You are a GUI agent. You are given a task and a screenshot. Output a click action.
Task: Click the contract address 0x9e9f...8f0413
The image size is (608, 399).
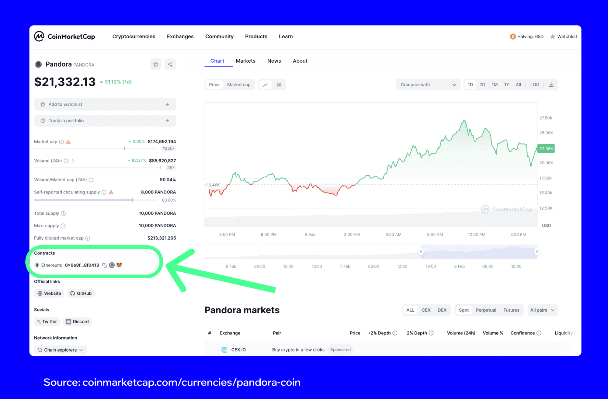click(x=82, y=265)
